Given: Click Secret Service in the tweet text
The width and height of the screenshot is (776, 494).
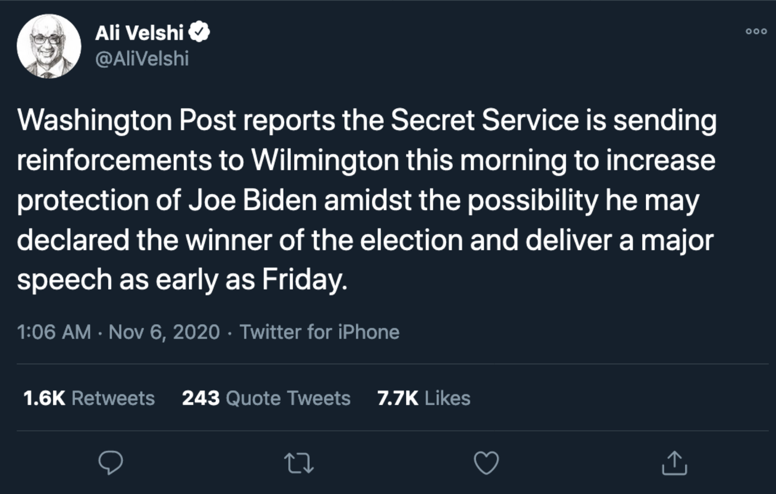Looking at the screenshot, I should pyautogui.click(x=485, y=121).
